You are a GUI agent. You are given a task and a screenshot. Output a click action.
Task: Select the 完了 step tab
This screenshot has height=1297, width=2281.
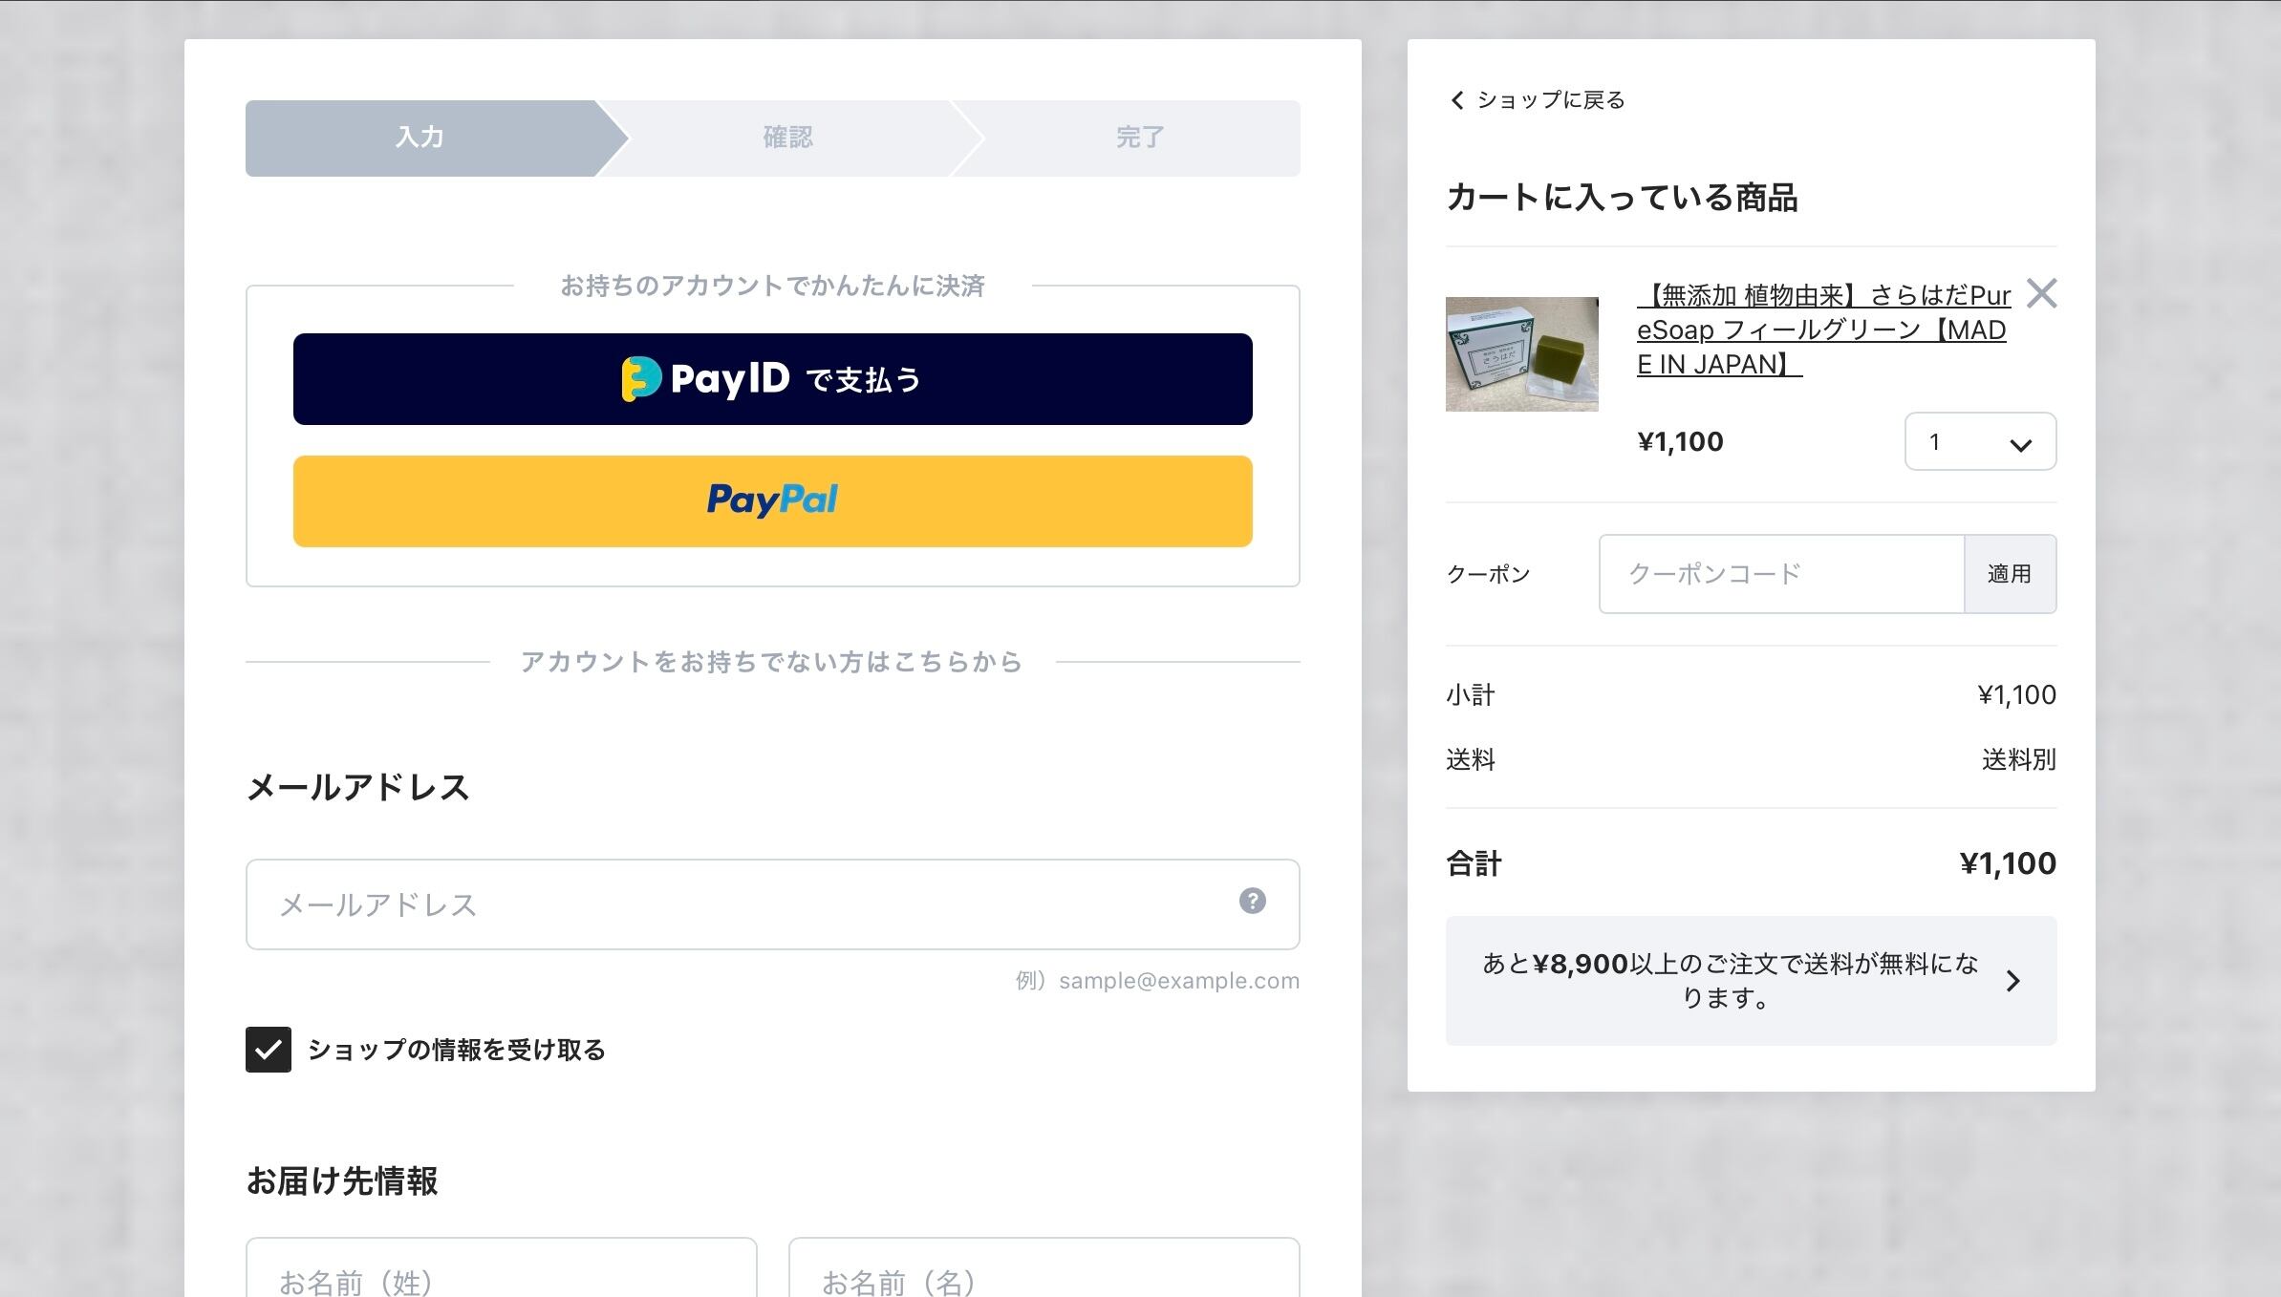(x=1139, y=138)
